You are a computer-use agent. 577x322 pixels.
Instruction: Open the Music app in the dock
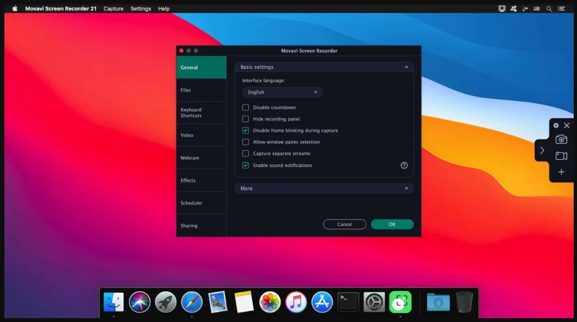296,302
